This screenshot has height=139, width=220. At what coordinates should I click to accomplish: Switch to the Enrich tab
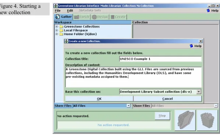[82, 17]
